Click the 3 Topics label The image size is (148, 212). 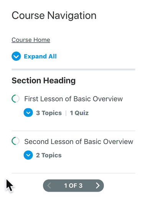coord(49,113)
